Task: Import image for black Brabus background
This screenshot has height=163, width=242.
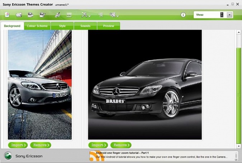Action: pyautogui.click(x=98, y=145)
